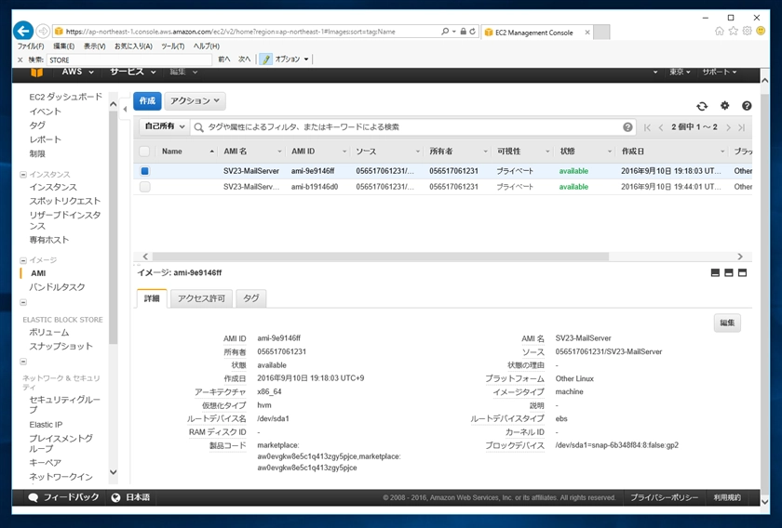Image resolution: width=782 pixels, height=528 pixels.
Task: Open スナップショット in the sidebar
Action: 61,346
